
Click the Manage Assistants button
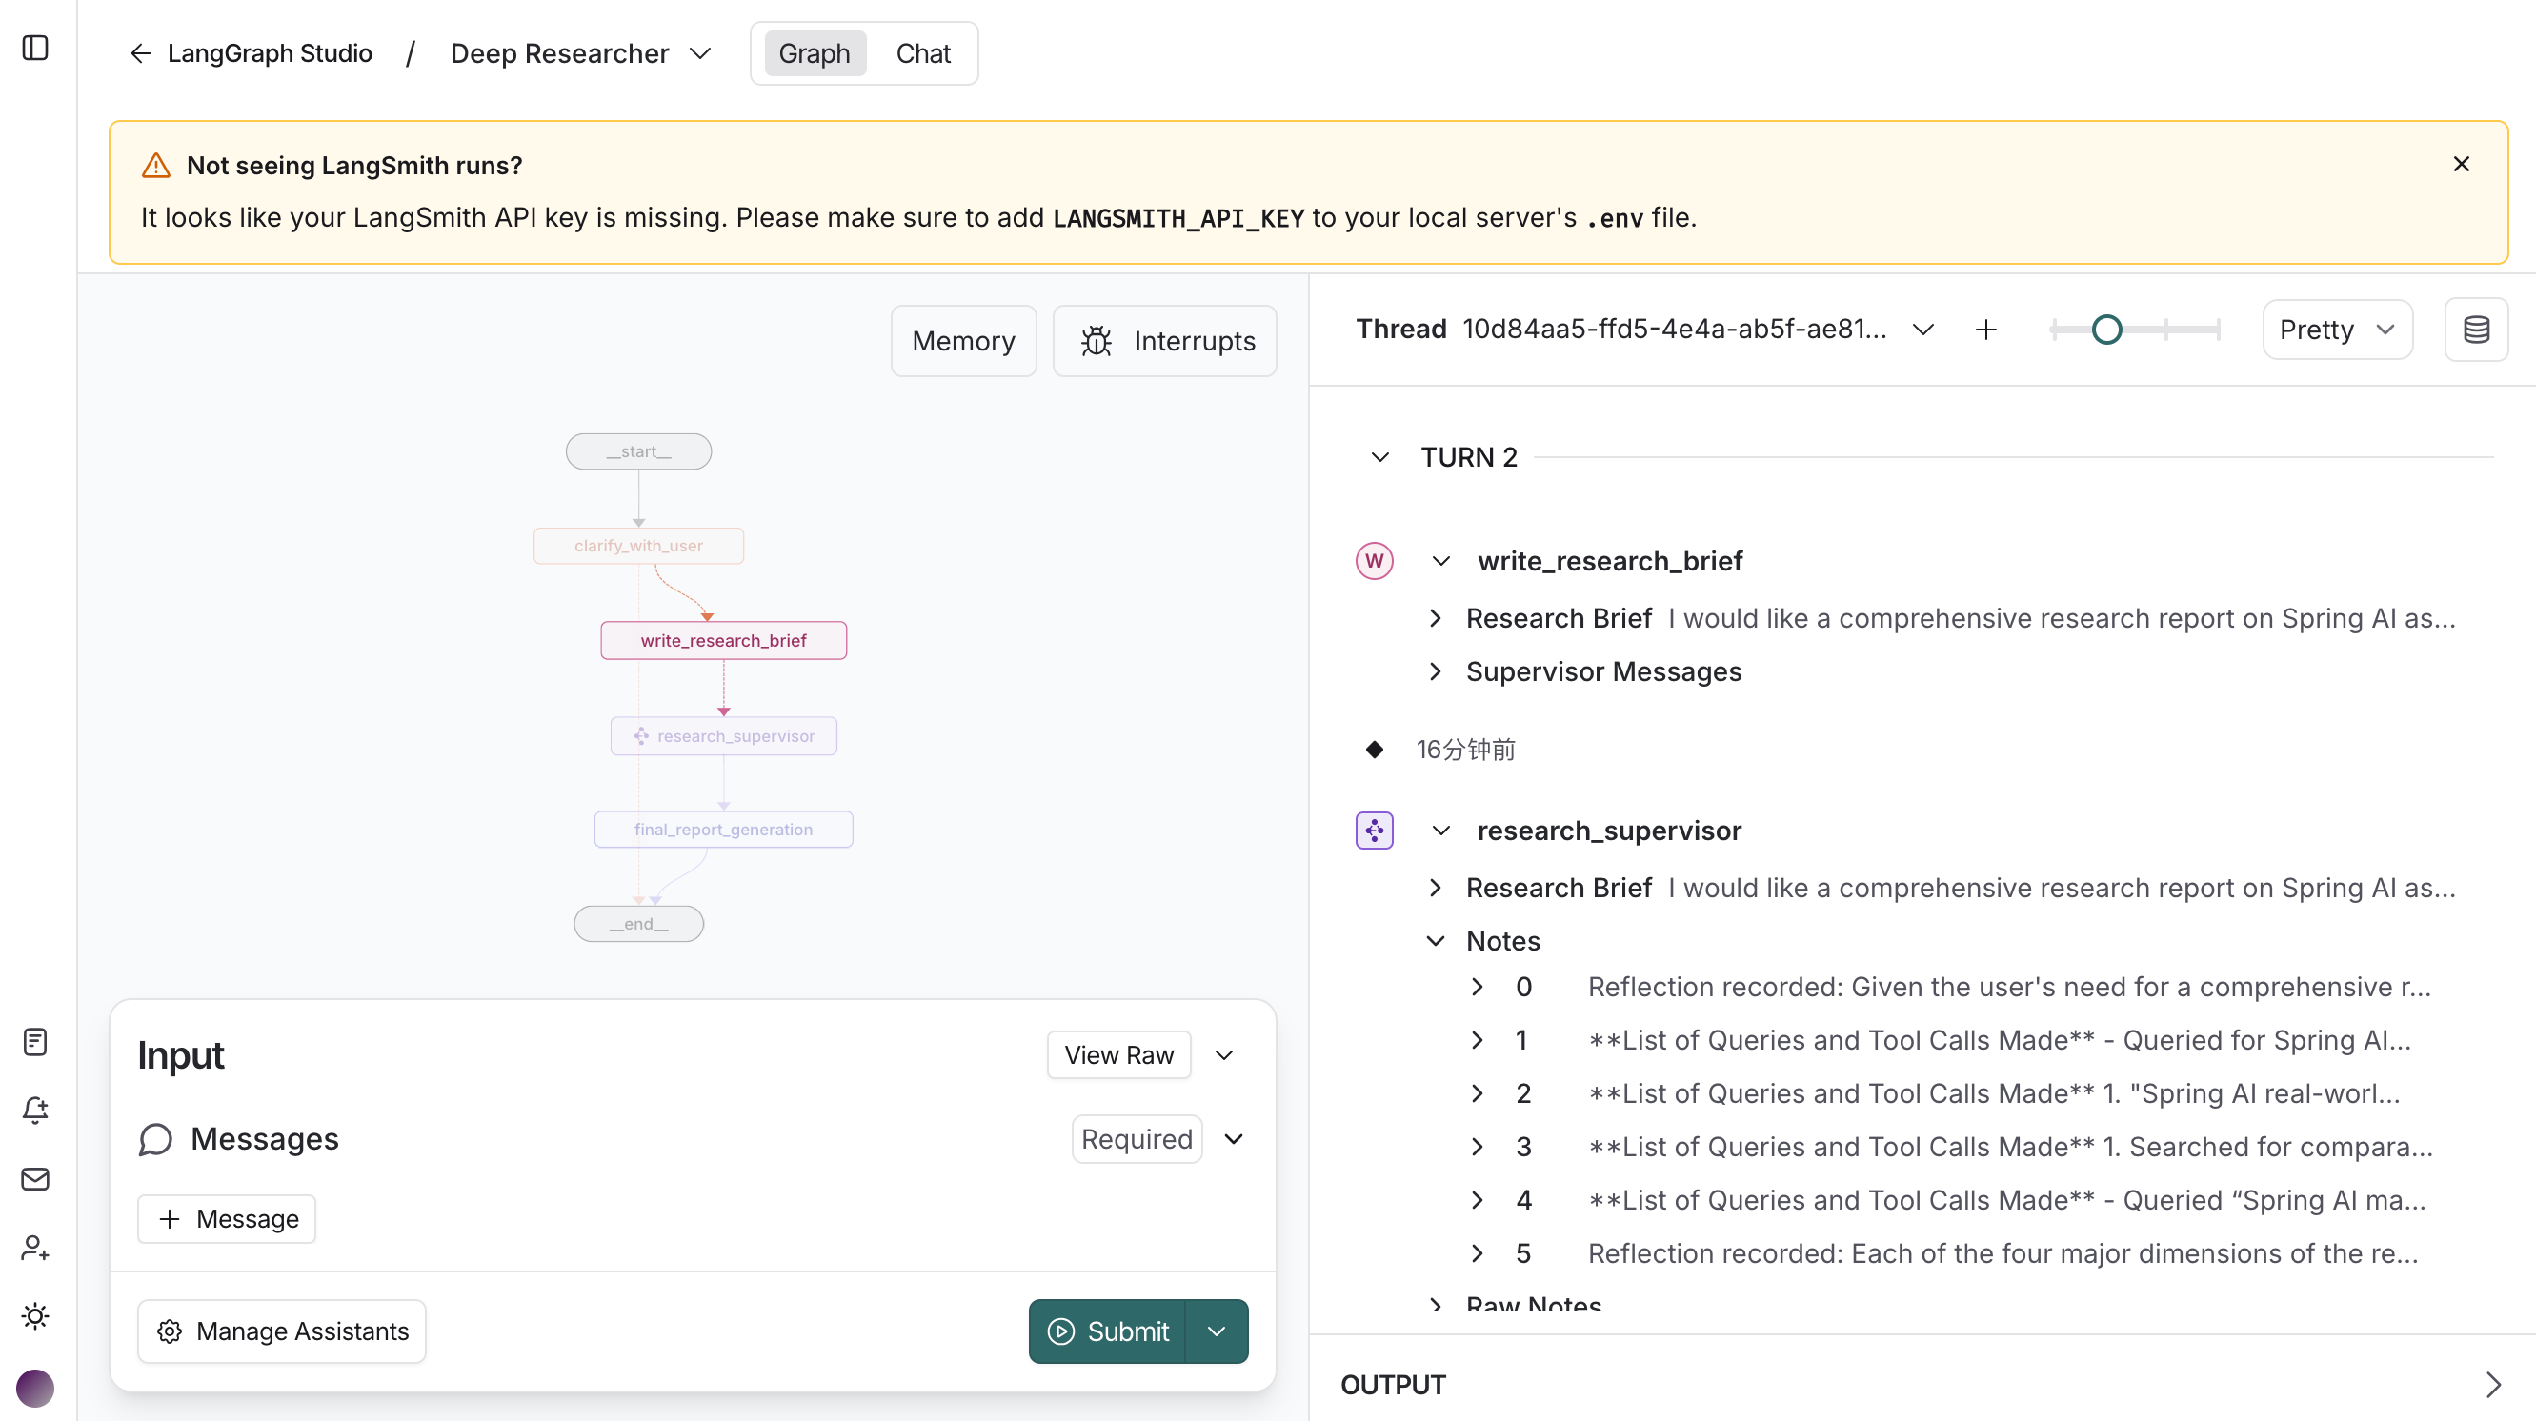click(x=282, y=1331)
